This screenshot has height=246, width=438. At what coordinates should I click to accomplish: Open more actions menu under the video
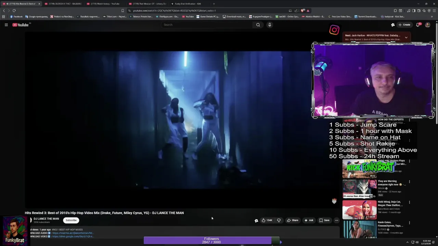(x=336, y=220)
